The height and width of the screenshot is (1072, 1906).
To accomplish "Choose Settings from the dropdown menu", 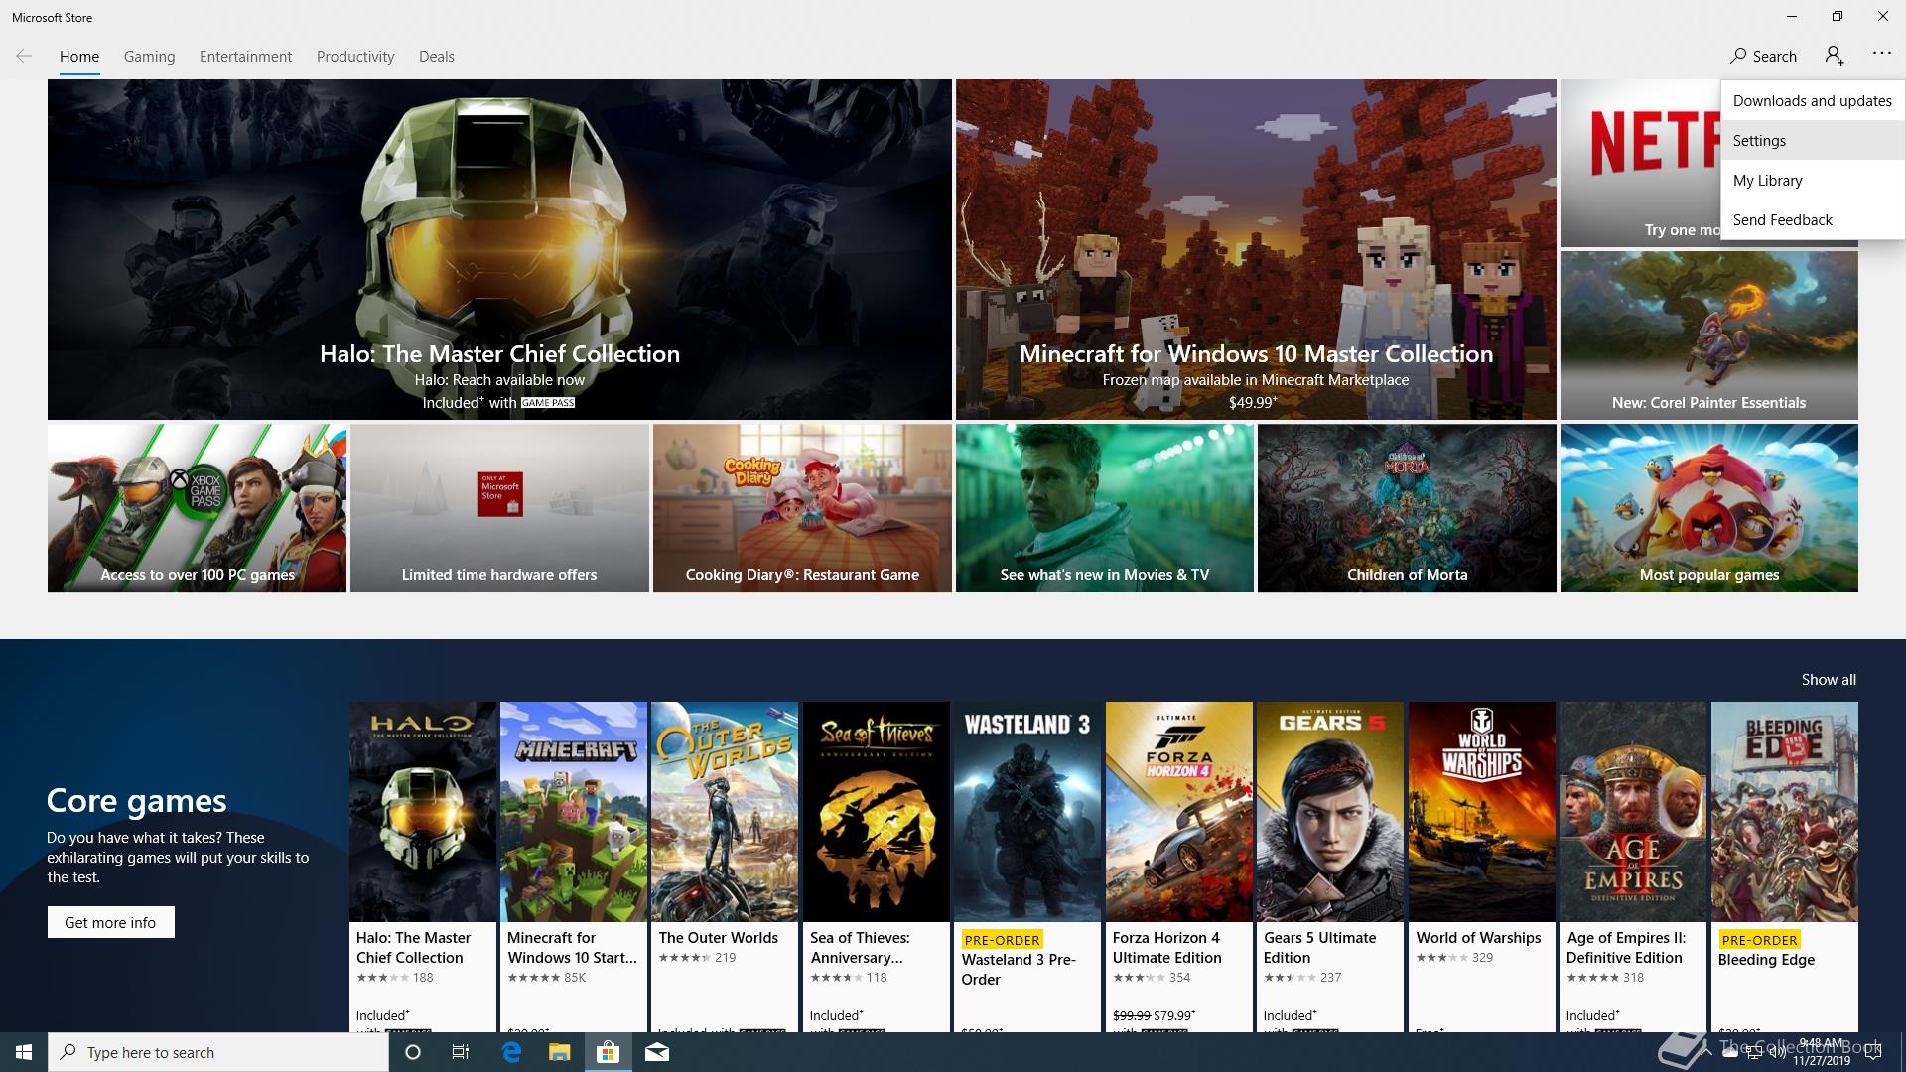I will pyautogui.click(x=1812, y=140).
